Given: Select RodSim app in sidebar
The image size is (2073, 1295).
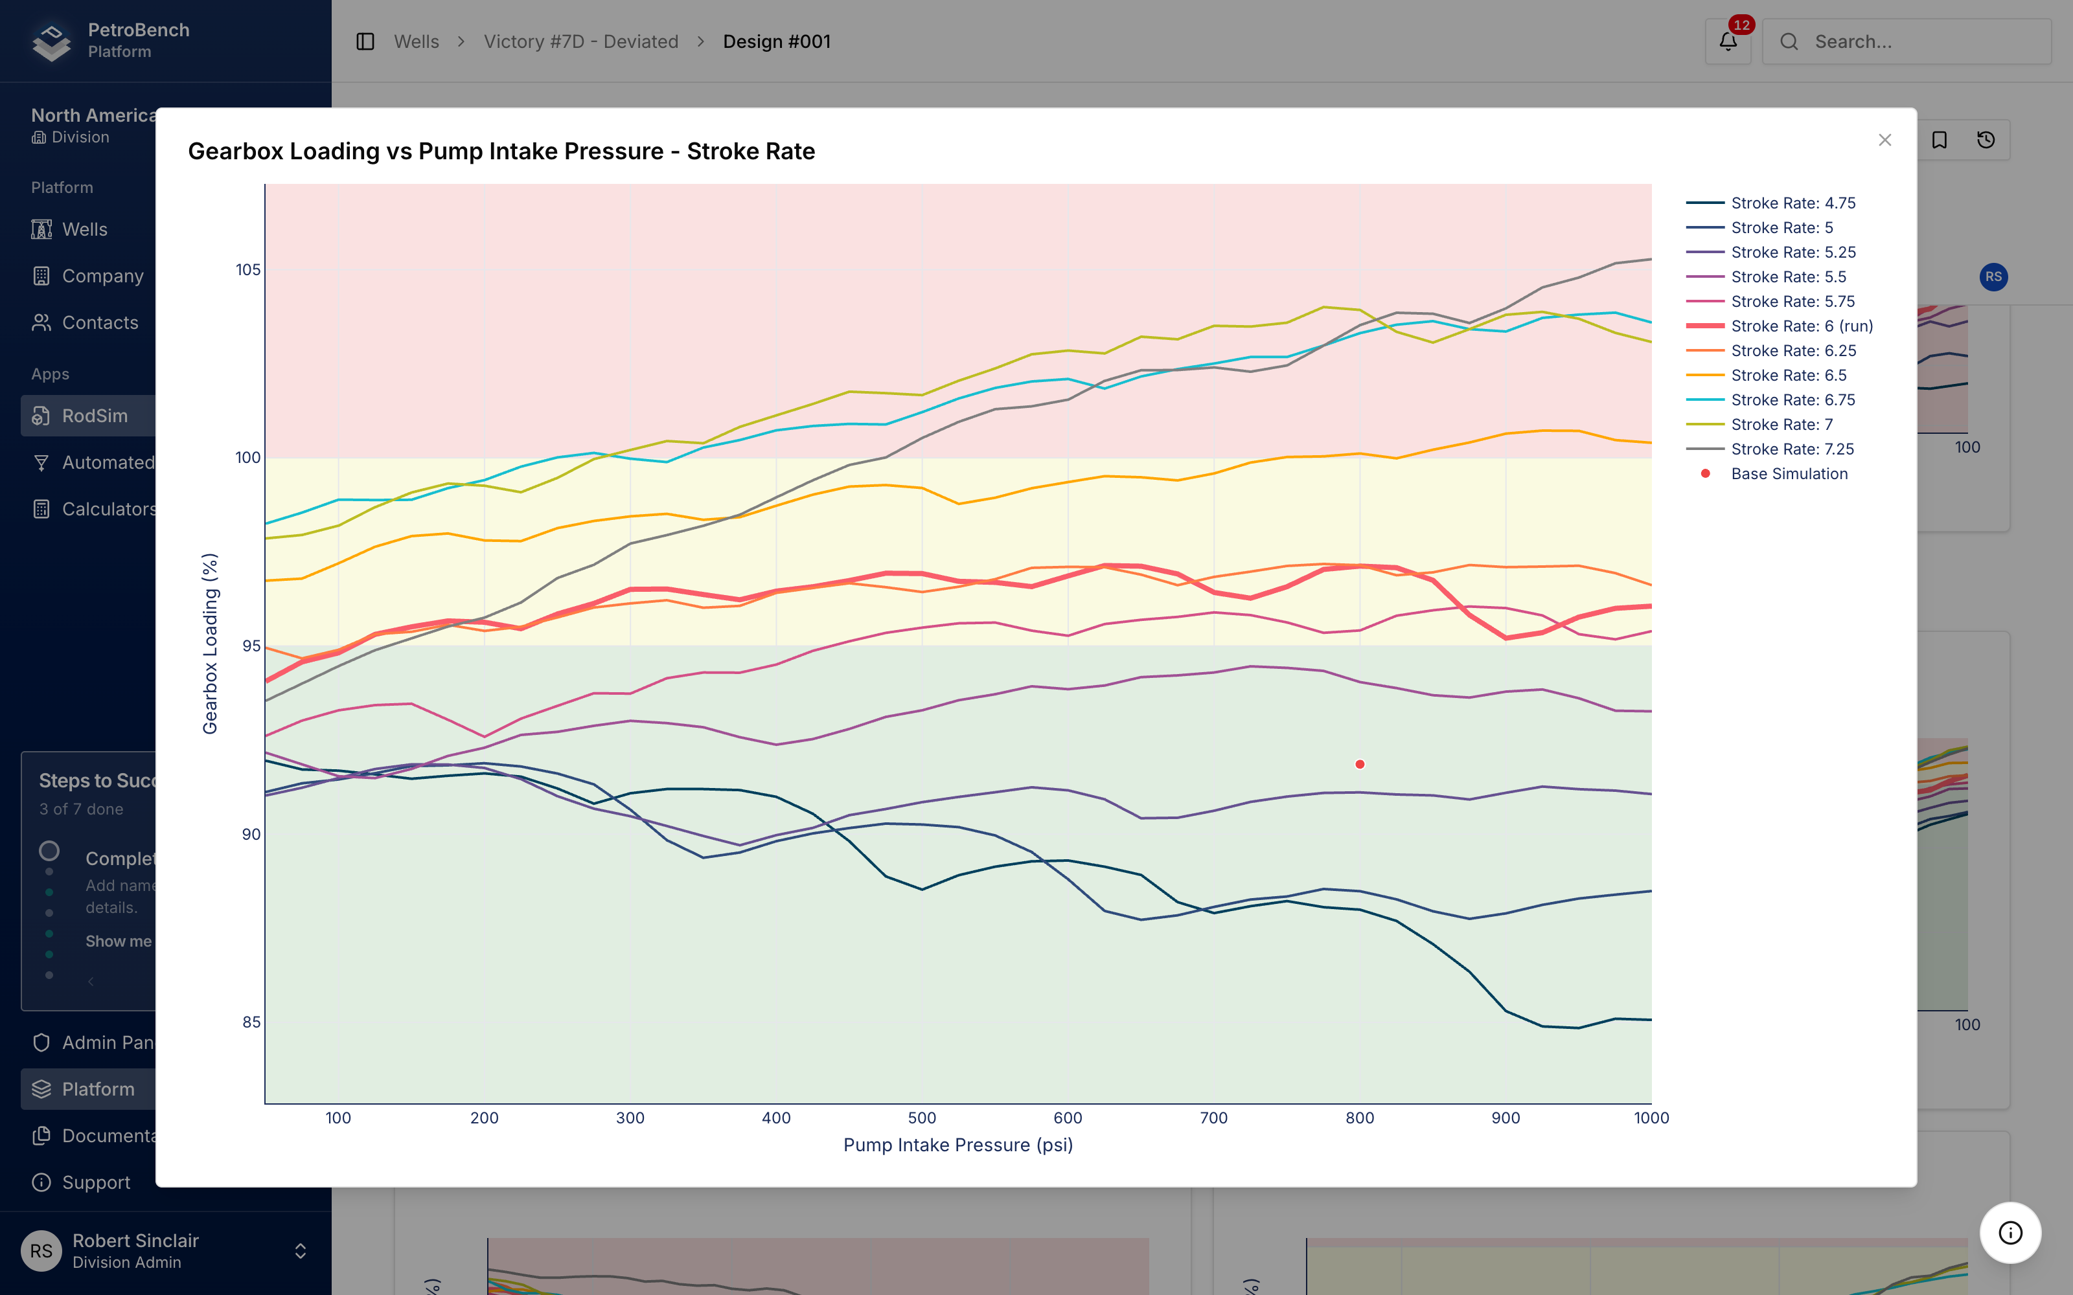Looking at the screenshot, I should (88, 416).
